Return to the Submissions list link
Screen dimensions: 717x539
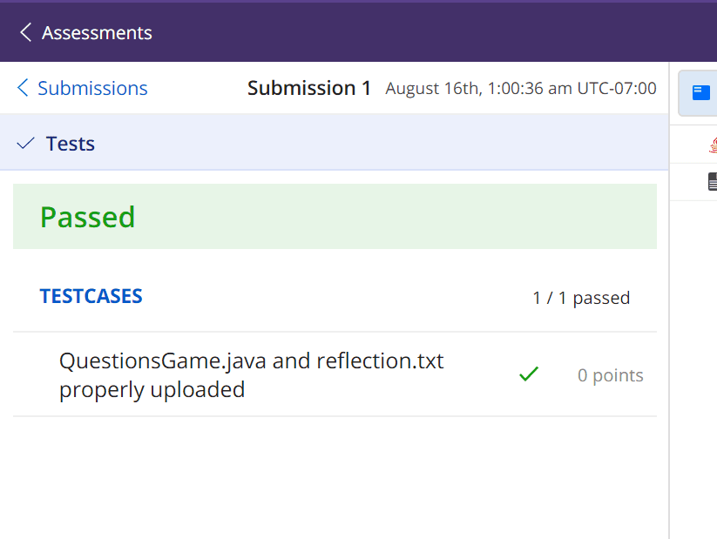pos(92,88)
